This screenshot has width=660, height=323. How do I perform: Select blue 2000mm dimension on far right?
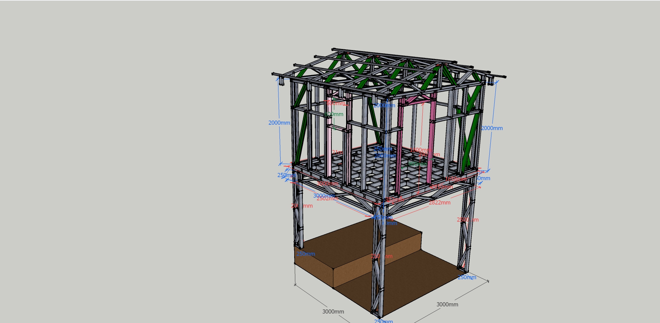click(492, 128)
